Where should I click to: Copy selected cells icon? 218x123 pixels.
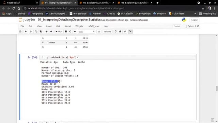click(x=36, y=31)
